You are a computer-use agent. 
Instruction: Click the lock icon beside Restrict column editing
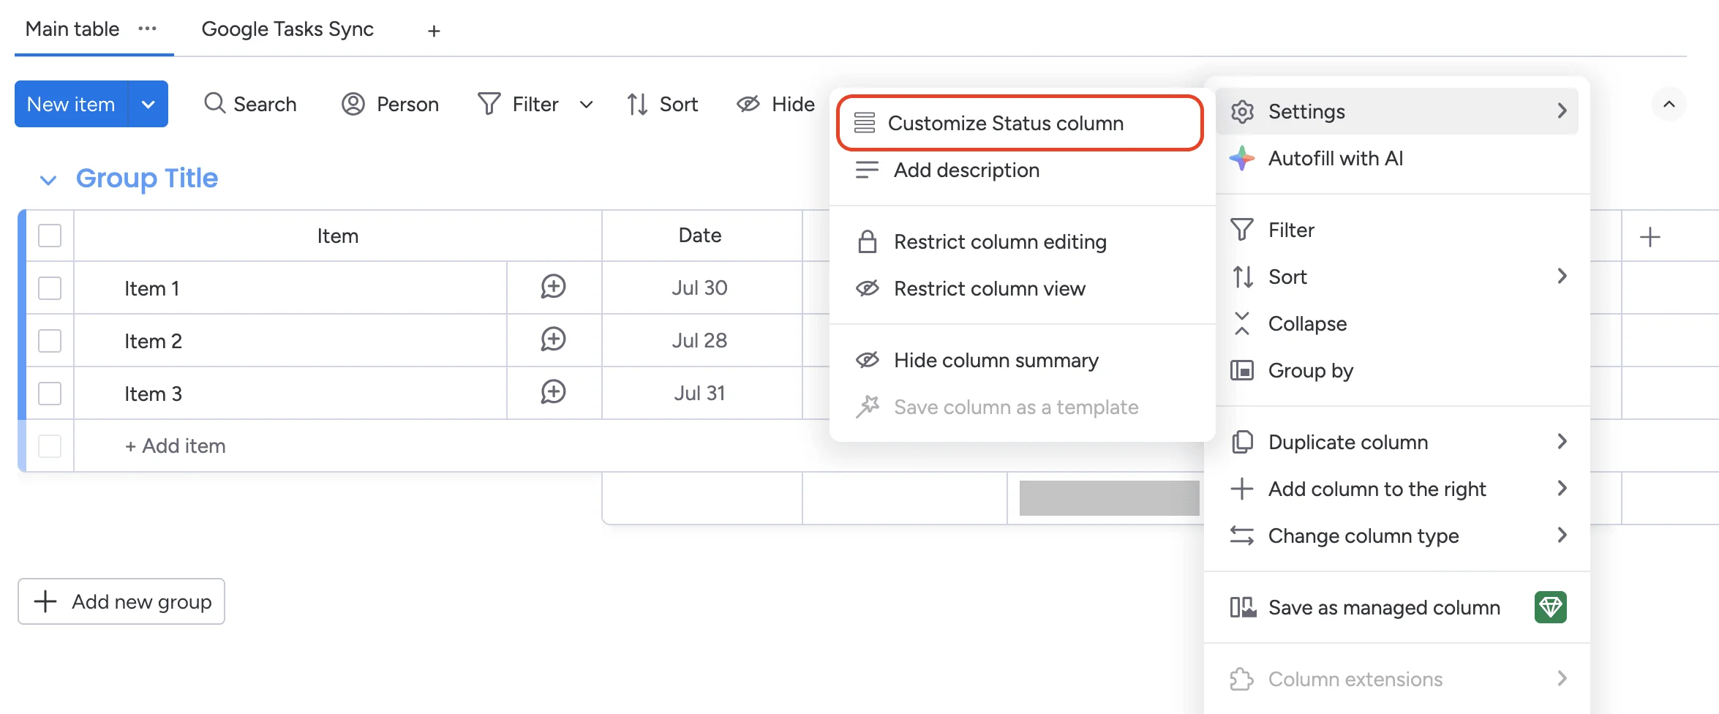click(867, 241)
